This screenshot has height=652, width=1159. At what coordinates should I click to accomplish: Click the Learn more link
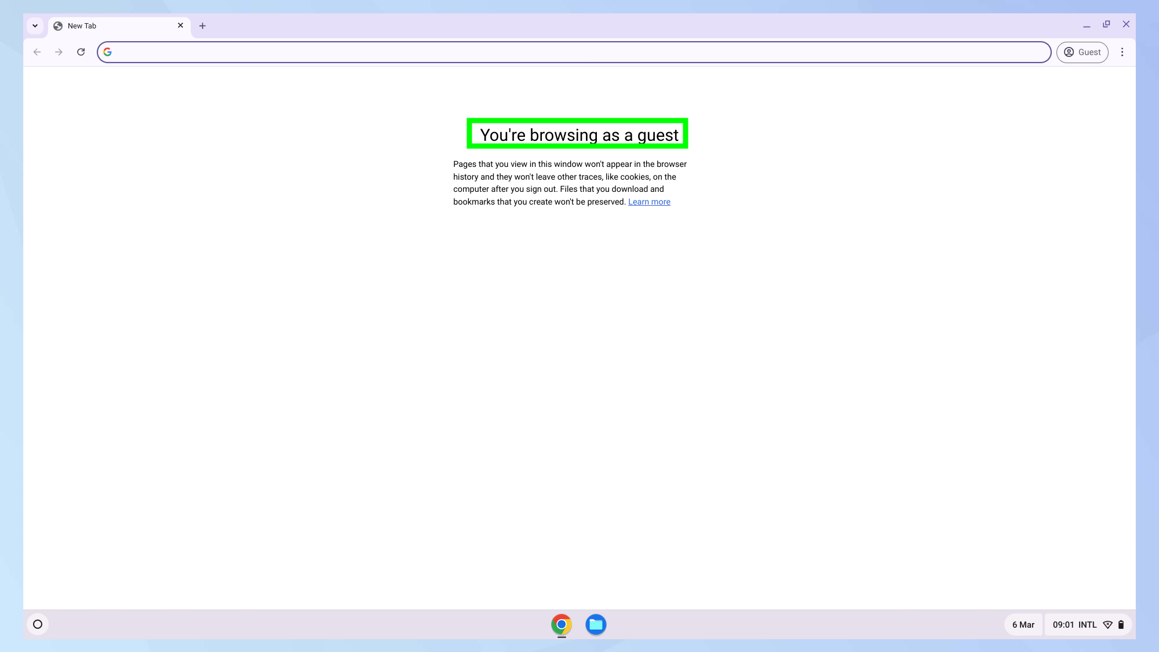649,202
